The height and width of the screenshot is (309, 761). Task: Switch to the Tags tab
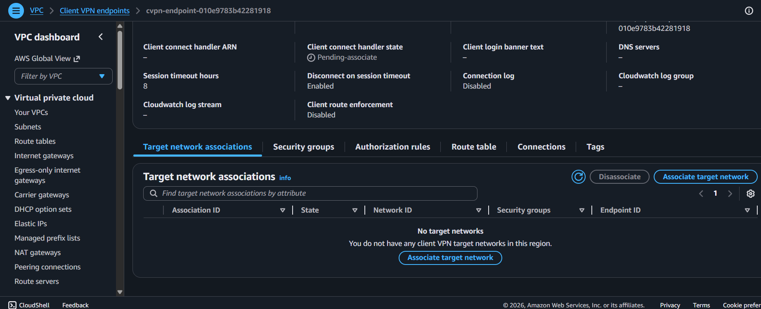(596, 147)
